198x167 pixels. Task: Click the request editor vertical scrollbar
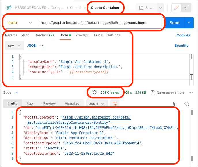[x=191, y=70]
